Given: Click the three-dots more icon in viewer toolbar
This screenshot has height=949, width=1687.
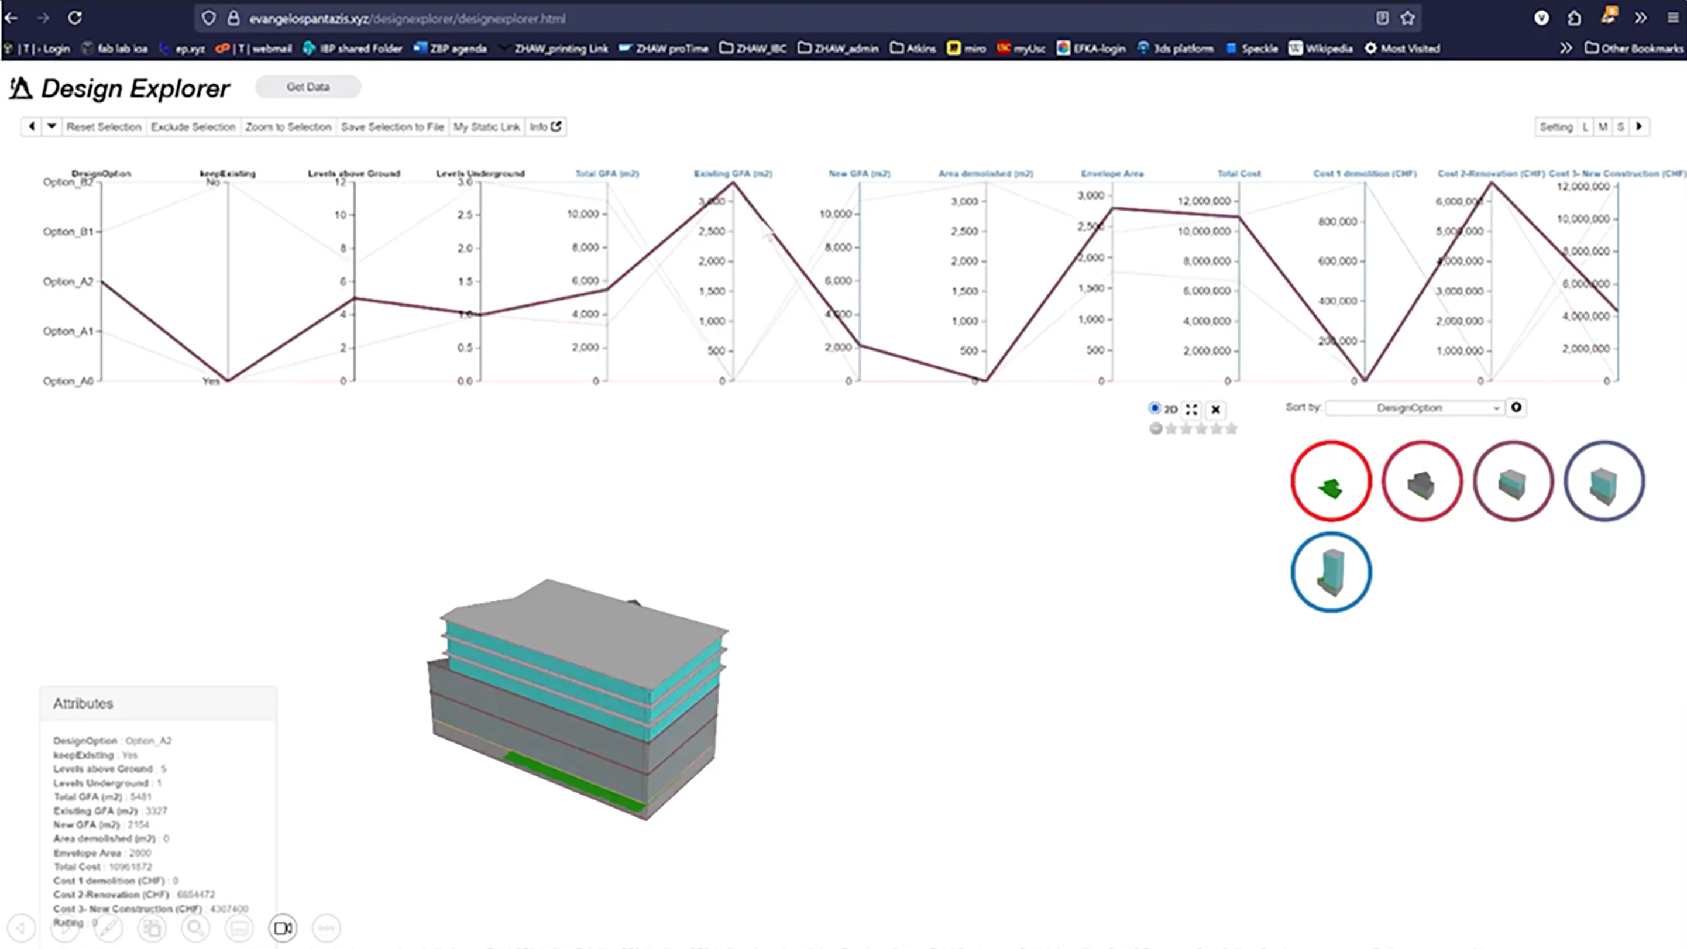Looking at the screenshot, I should click(x=326, y=928).
